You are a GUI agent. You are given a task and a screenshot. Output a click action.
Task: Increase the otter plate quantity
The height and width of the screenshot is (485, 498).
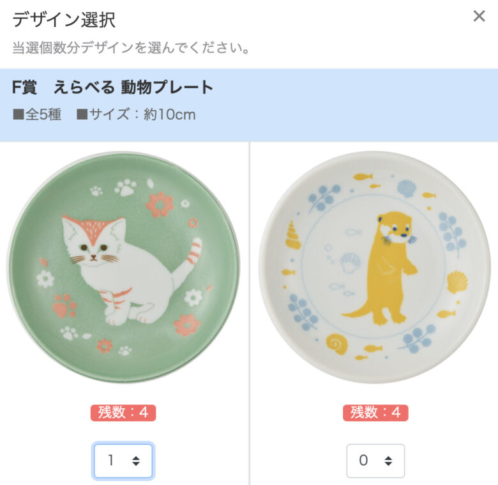pos(388,458)
